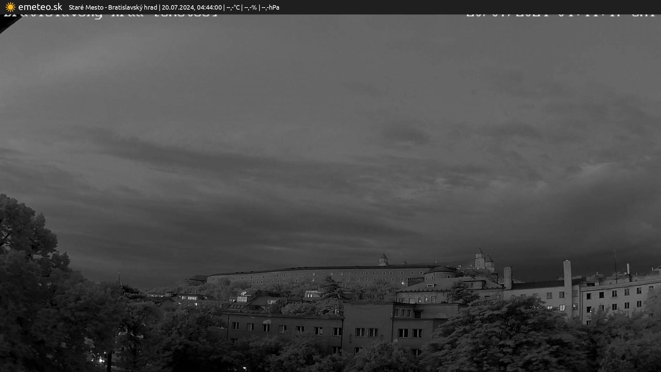Click the Staré Mesto - Bratislavský hrad label

coord(113,7)
